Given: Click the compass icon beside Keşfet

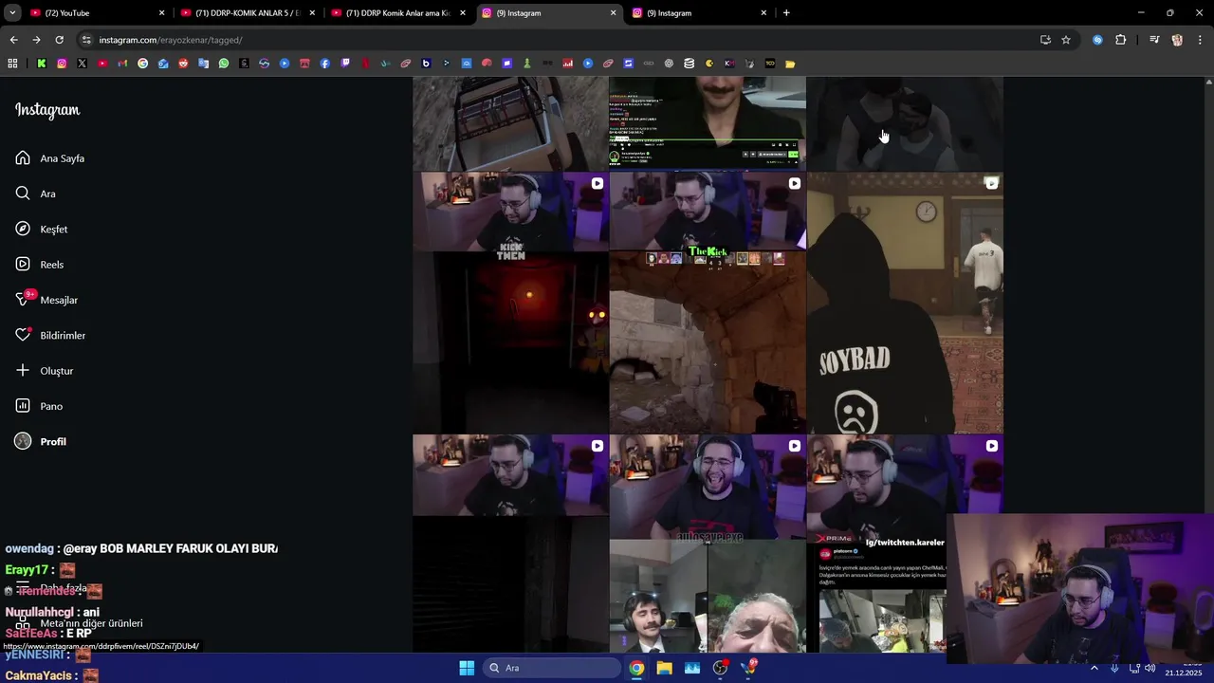Looking at the screenshot, I should click(23, 229).
